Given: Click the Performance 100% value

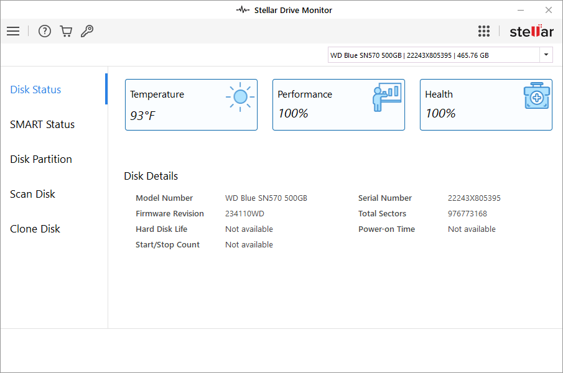Looking at the screenshot, I should coord(293,113).
